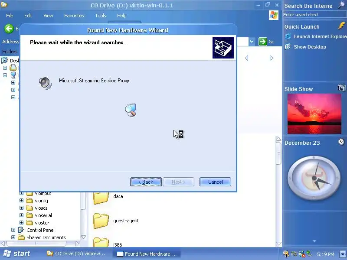Click the data folder icon
The width and height of the screenshot is (347, 260).
click(101, 198)
